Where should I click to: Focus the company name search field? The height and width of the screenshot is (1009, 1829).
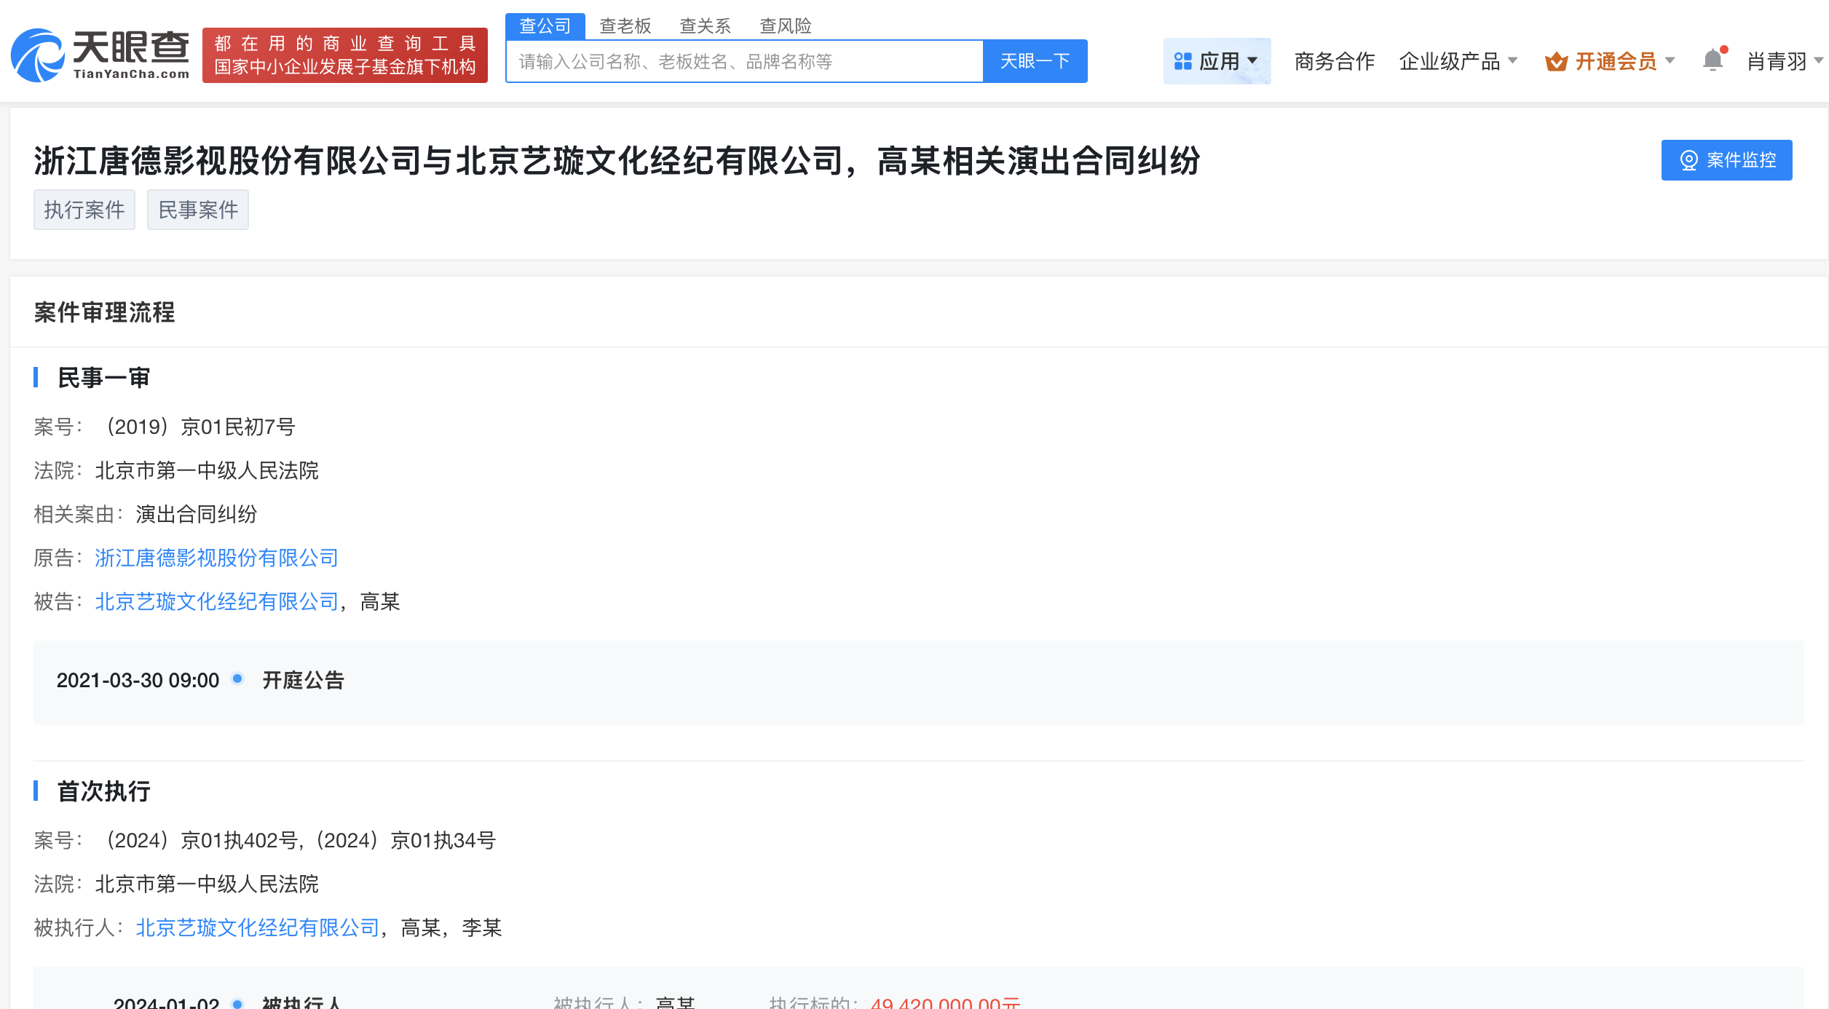[744, 61]
